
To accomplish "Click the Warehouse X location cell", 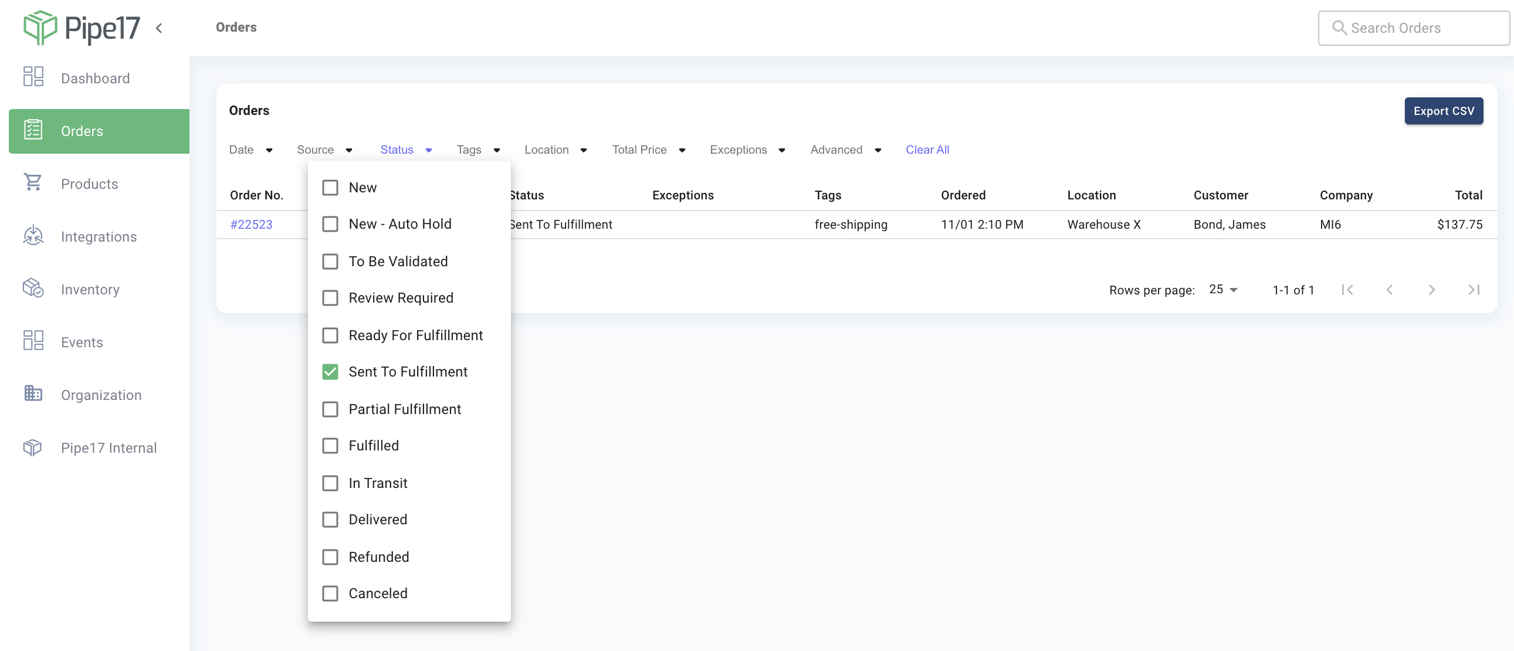I will click(x=1104, y=225).
